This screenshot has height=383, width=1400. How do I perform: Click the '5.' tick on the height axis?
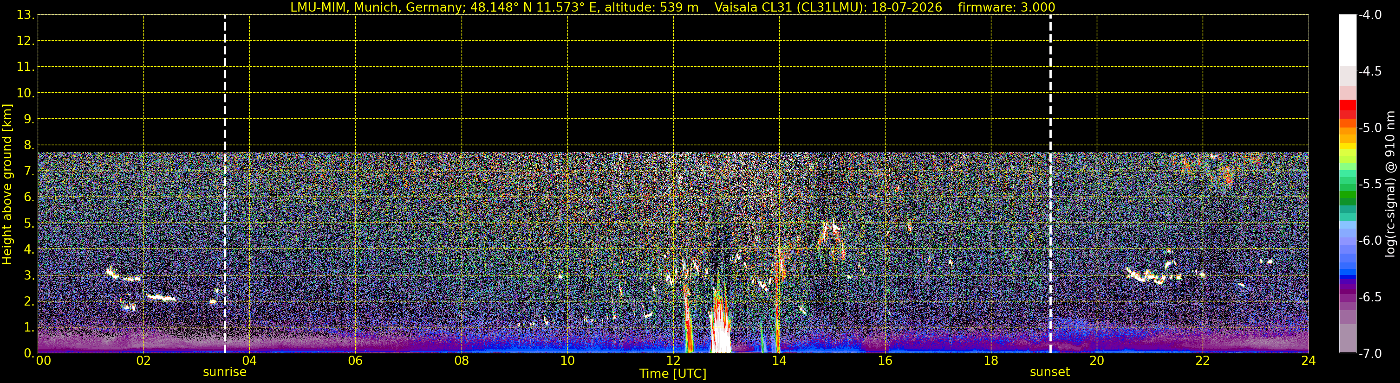coord(29,223)
